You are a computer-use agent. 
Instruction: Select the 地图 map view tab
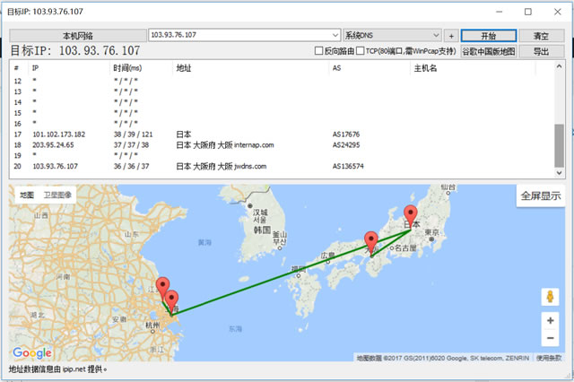(x=27, y=195)
